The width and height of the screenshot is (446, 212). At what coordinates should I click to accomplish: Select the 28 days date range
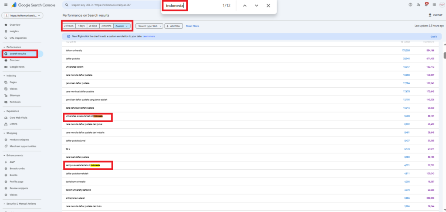click(x=93, y=26)
